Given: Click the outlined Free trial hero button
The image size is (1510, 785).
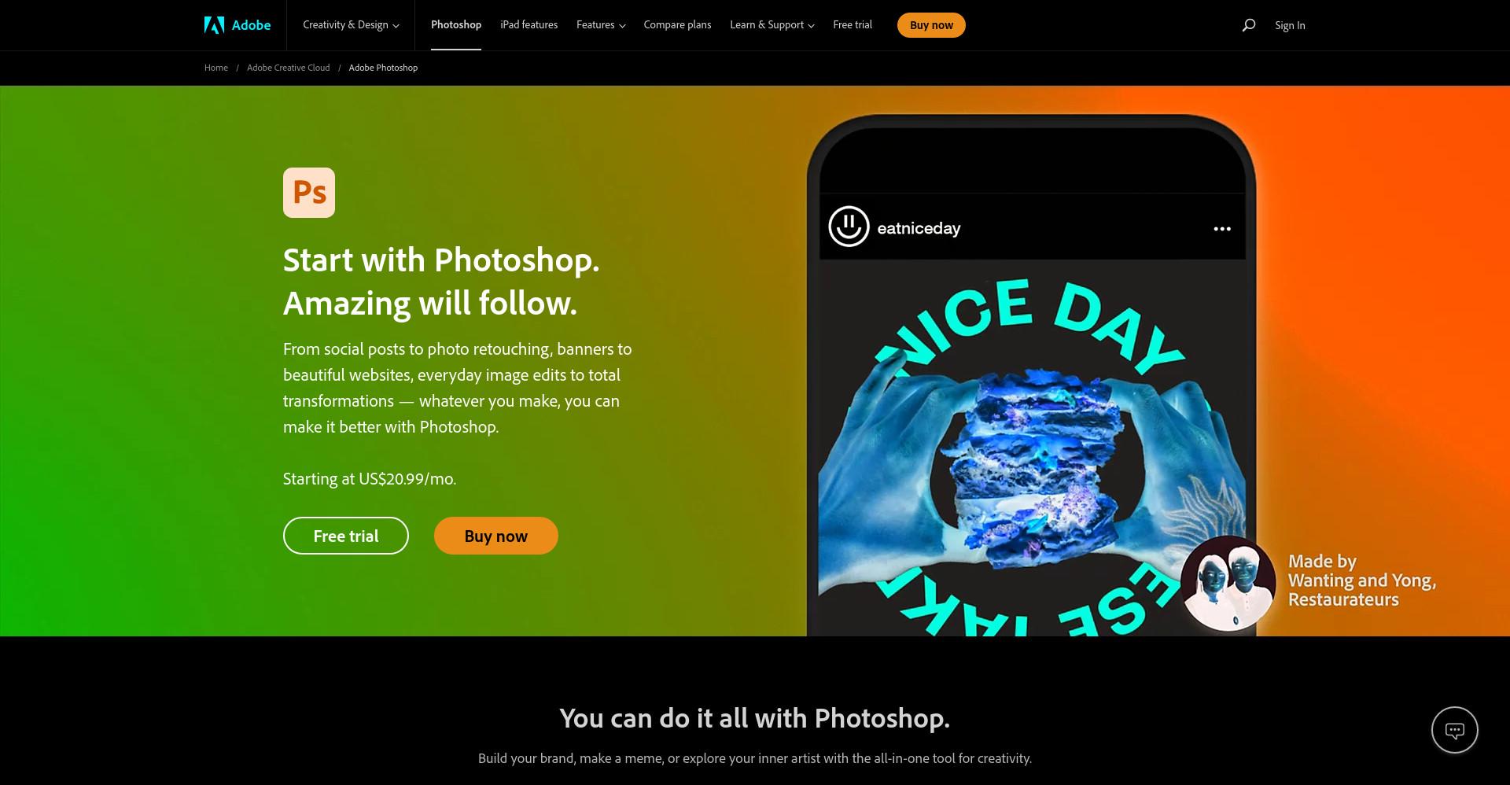Looking at the screenshot, I should (x=346, y=536).
